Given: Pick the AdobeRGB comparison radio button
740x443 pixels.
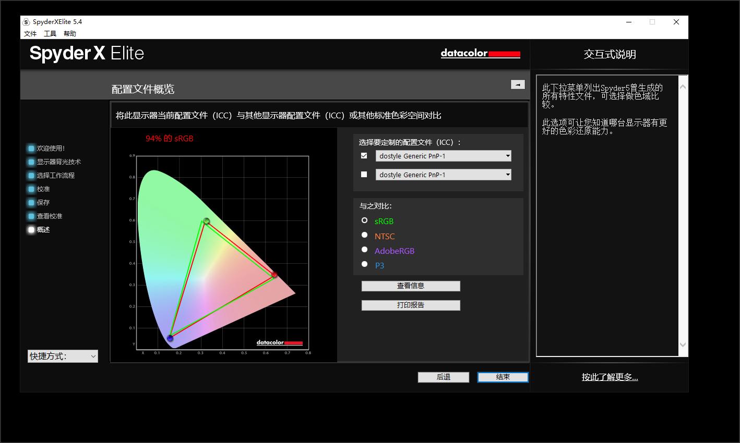Looking at the screenshot, I should pyautogui.click(x=365, y=250).
